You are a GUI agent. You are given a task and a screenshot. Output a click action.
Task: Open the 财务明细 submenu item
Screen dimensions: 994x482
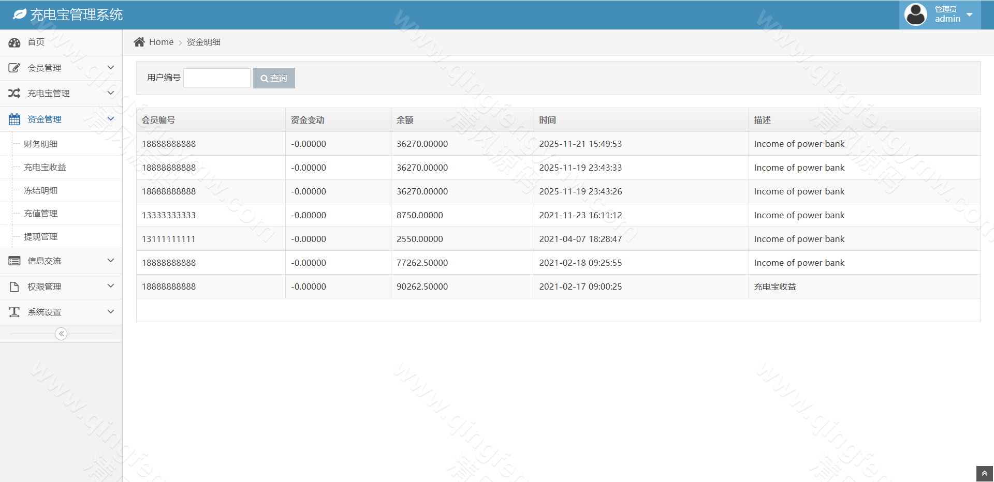click(x=41, y=144)
